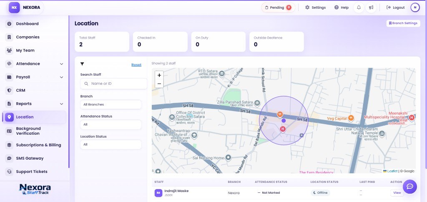The width and height of the screenshot is (427, 202).
Task: Open Help in the top bar
Action: (x=342, y=7)
